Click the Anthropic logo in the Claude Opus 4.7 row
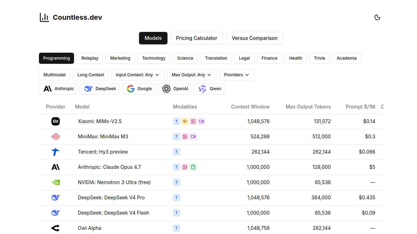The image size is (417, 234). (56, 167)
